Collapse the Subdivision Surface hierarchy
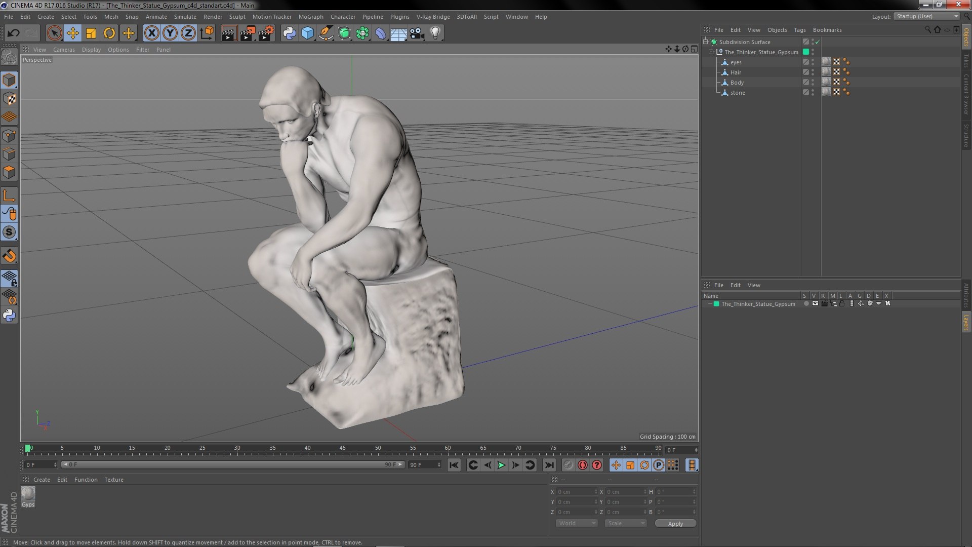The image size is (972, 547). [705, 42]
